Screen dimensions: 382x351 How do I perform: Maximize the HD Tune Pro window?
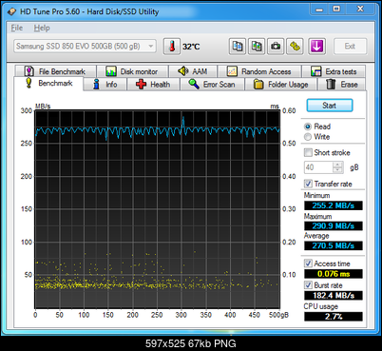336,10
